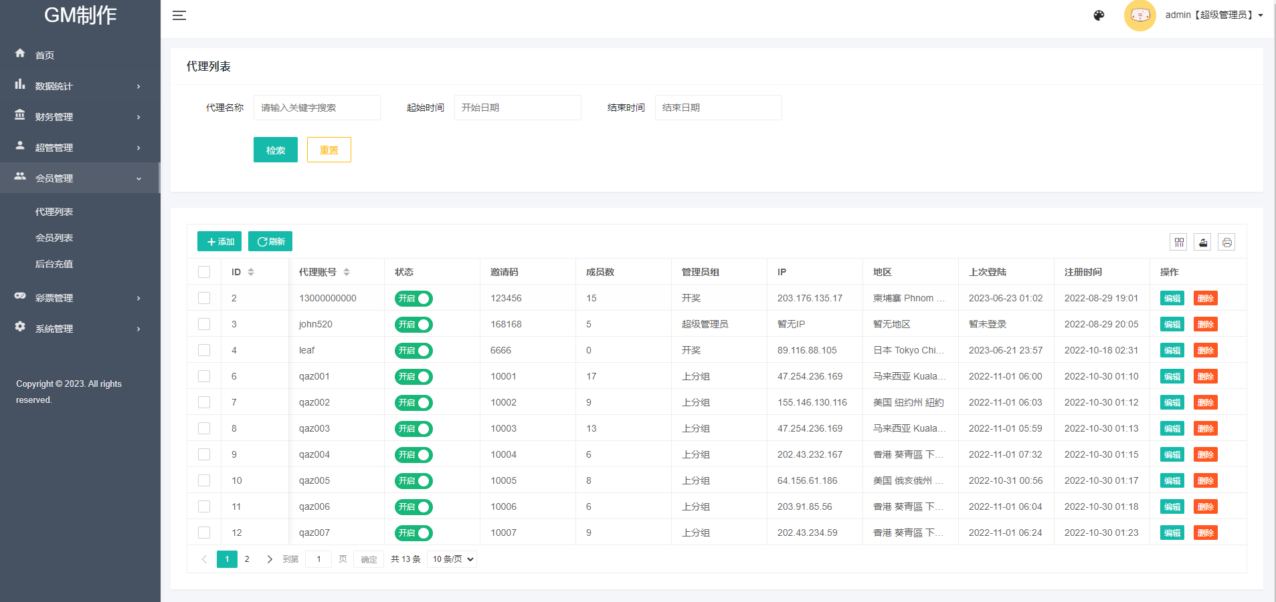Open the theme color palette icon
This screenshot has height=602, width=1276.
click(x=1099, y=15)
